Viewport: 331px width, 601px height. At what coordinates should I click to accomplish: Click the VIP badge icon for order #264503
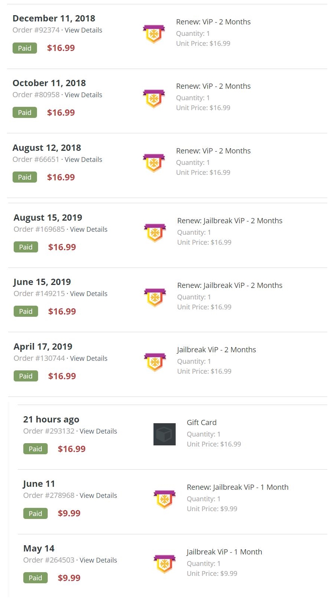pos(165,564)
